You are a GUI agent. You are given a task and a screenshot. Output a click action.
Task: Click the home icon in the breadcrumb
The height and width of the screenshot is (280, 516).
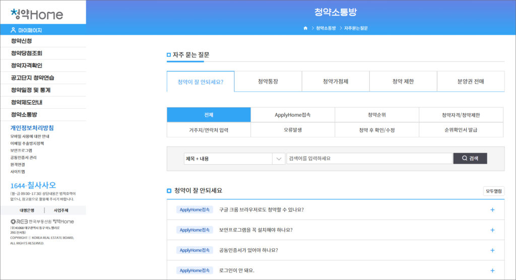pyautogui.click(x=305, y=28)
